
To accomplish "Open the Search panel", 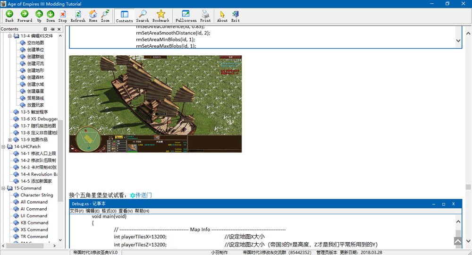I will [x=143, y=16].
